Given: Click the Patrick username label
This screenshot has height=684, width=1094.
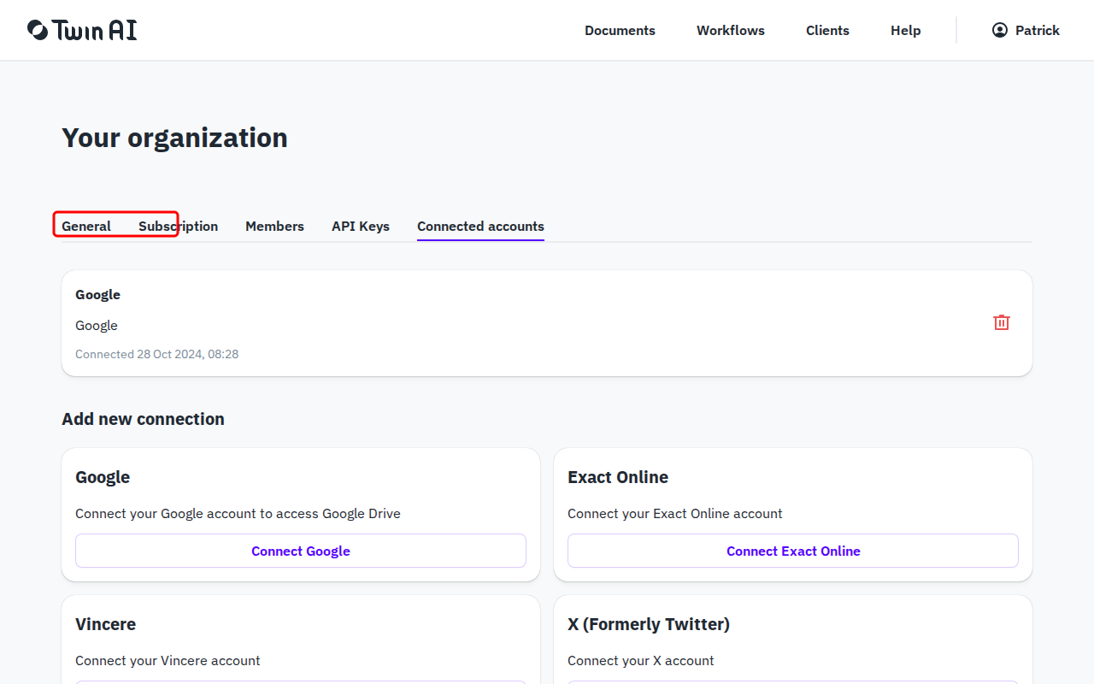Looking at the screenshot, I should coord(1038,30).
